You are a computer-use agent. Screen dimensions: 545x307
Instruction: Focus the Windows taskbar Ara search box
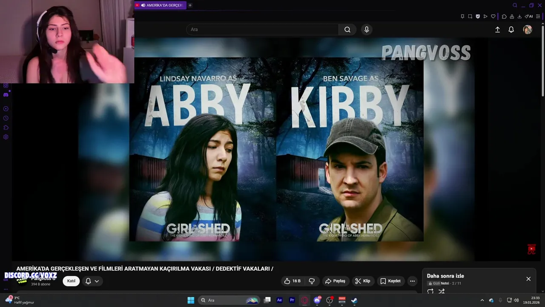230,300
